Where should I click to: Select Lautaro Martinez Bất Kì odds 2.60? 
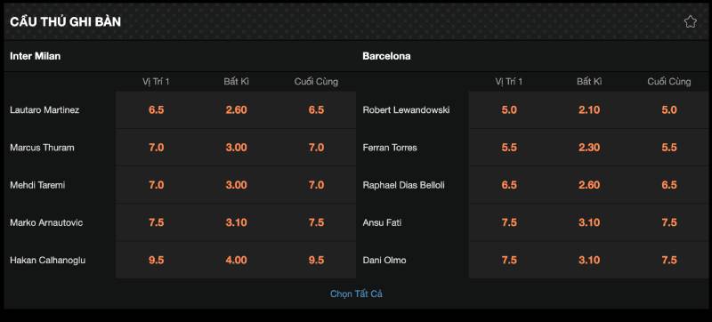tap(236, 110)
